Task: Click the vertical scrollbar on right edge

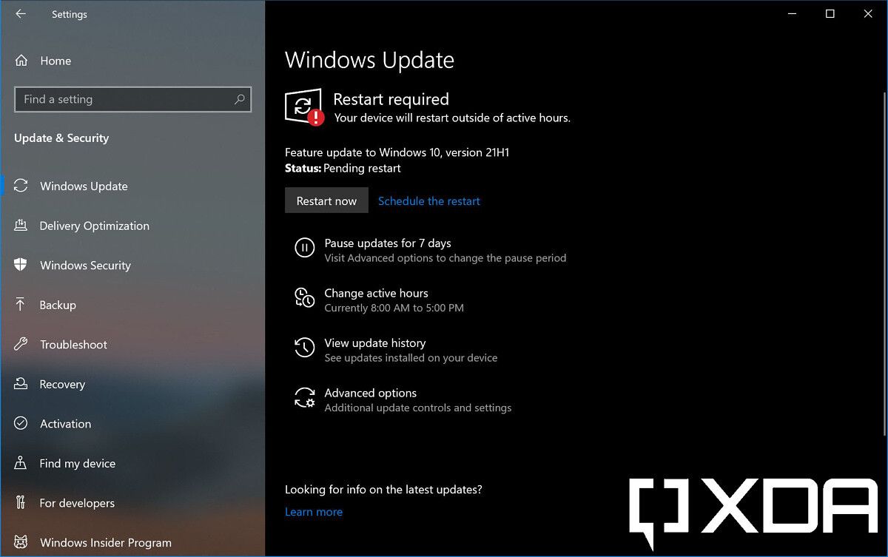Action: [884, 263]
